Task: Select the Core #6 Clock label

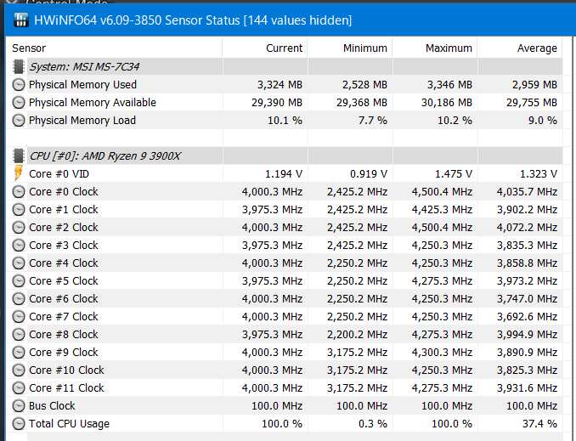Action: (x=64, y=299)
